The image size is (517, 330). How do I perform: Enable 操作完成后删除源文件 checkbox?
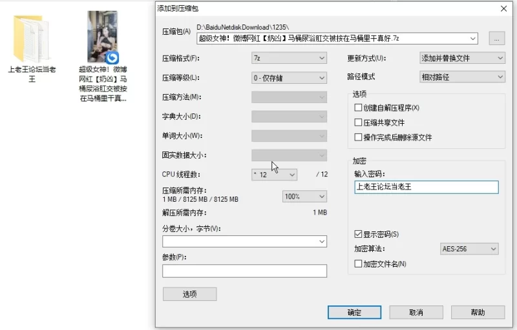358,137
